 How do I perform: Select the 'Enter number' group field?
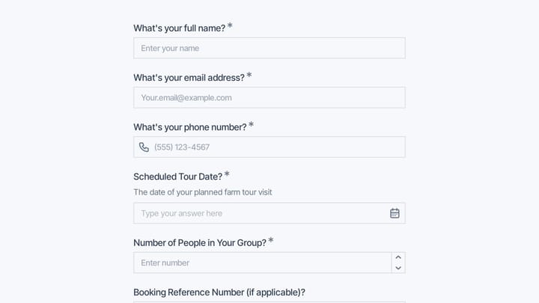click(x=263, y=263)
